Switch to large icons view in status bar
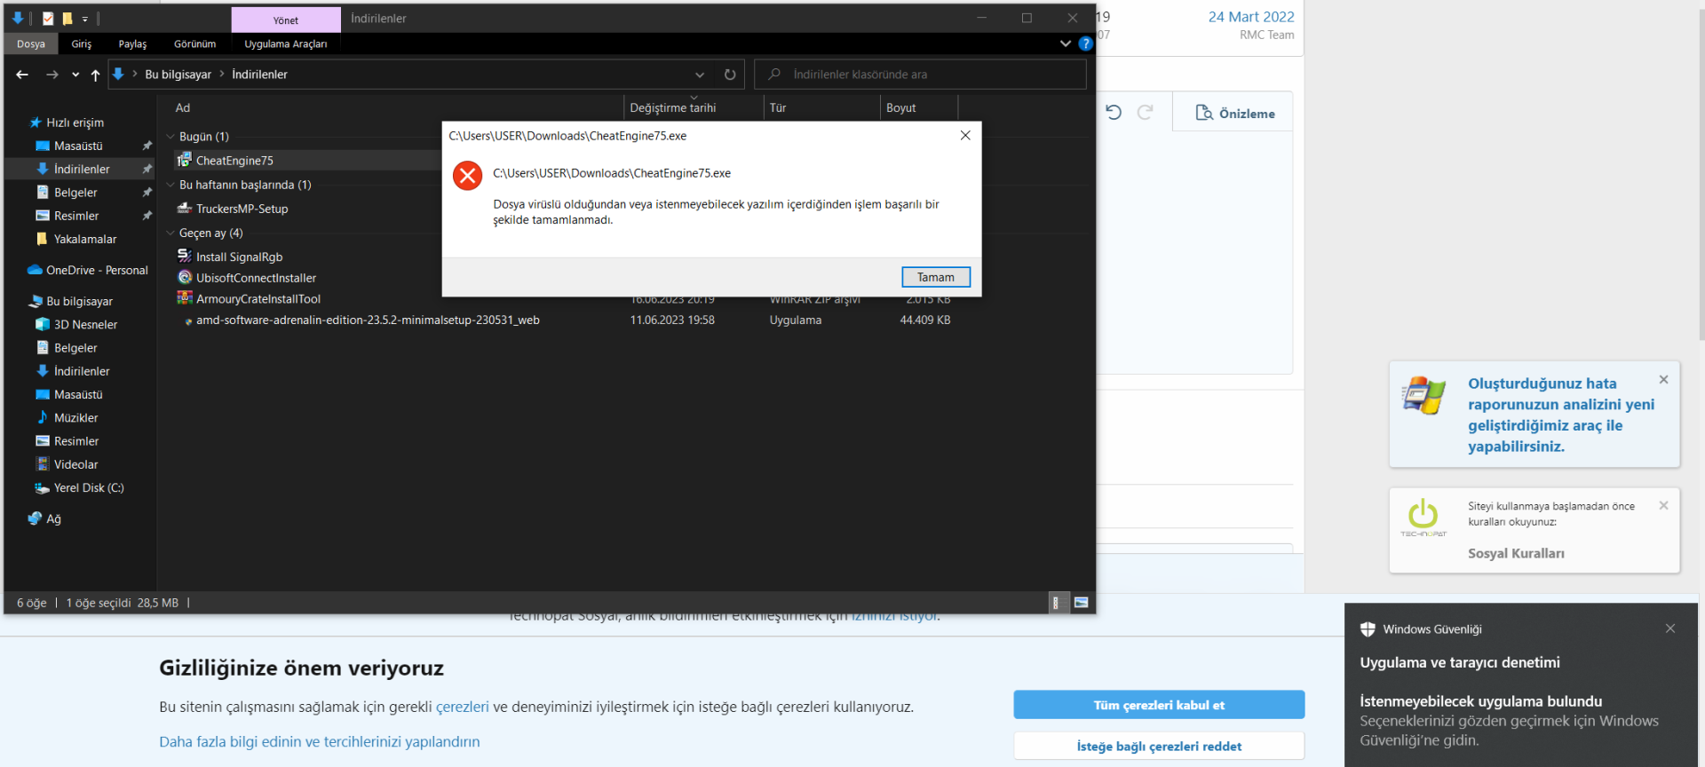 point(1081,603)
